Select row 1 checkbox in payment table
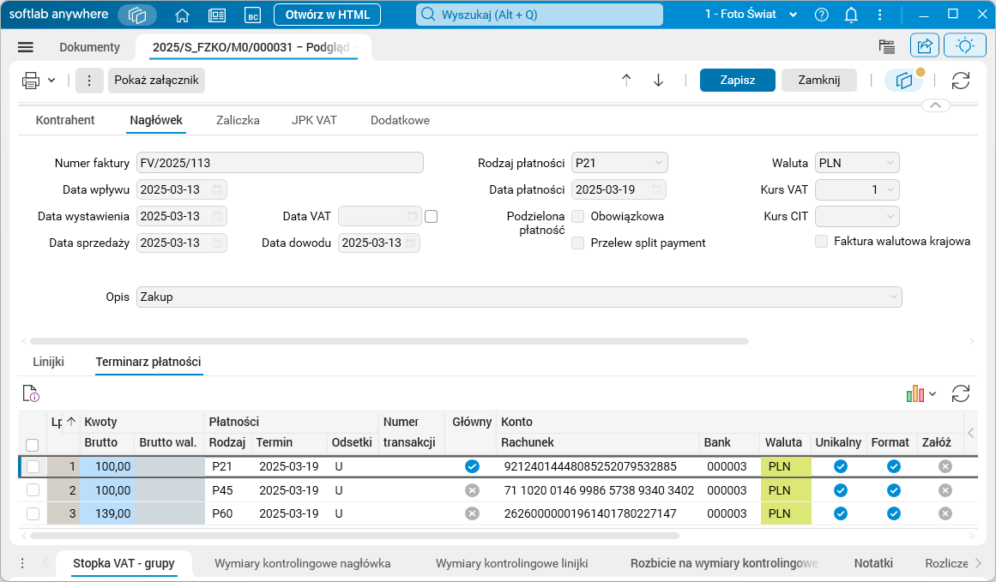 (x=33, y=466)
